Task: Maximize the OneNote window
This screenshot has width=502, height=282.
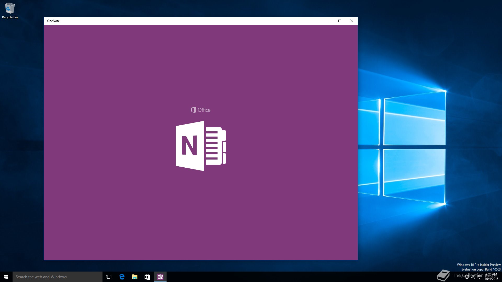Action: point(340,21)
